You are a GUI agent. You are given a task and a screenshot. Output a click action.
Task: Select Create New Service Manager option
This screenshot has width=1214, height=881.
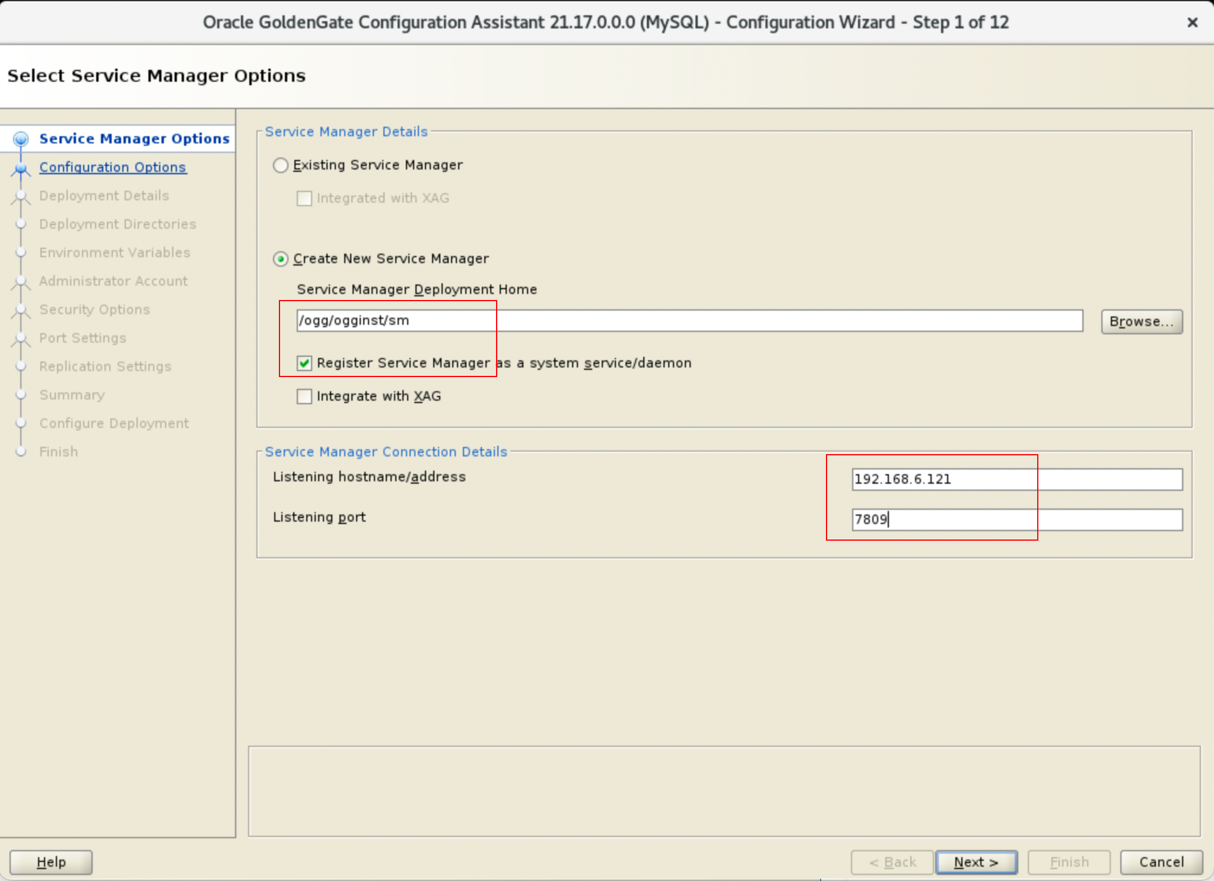click(x=281, y=259)
